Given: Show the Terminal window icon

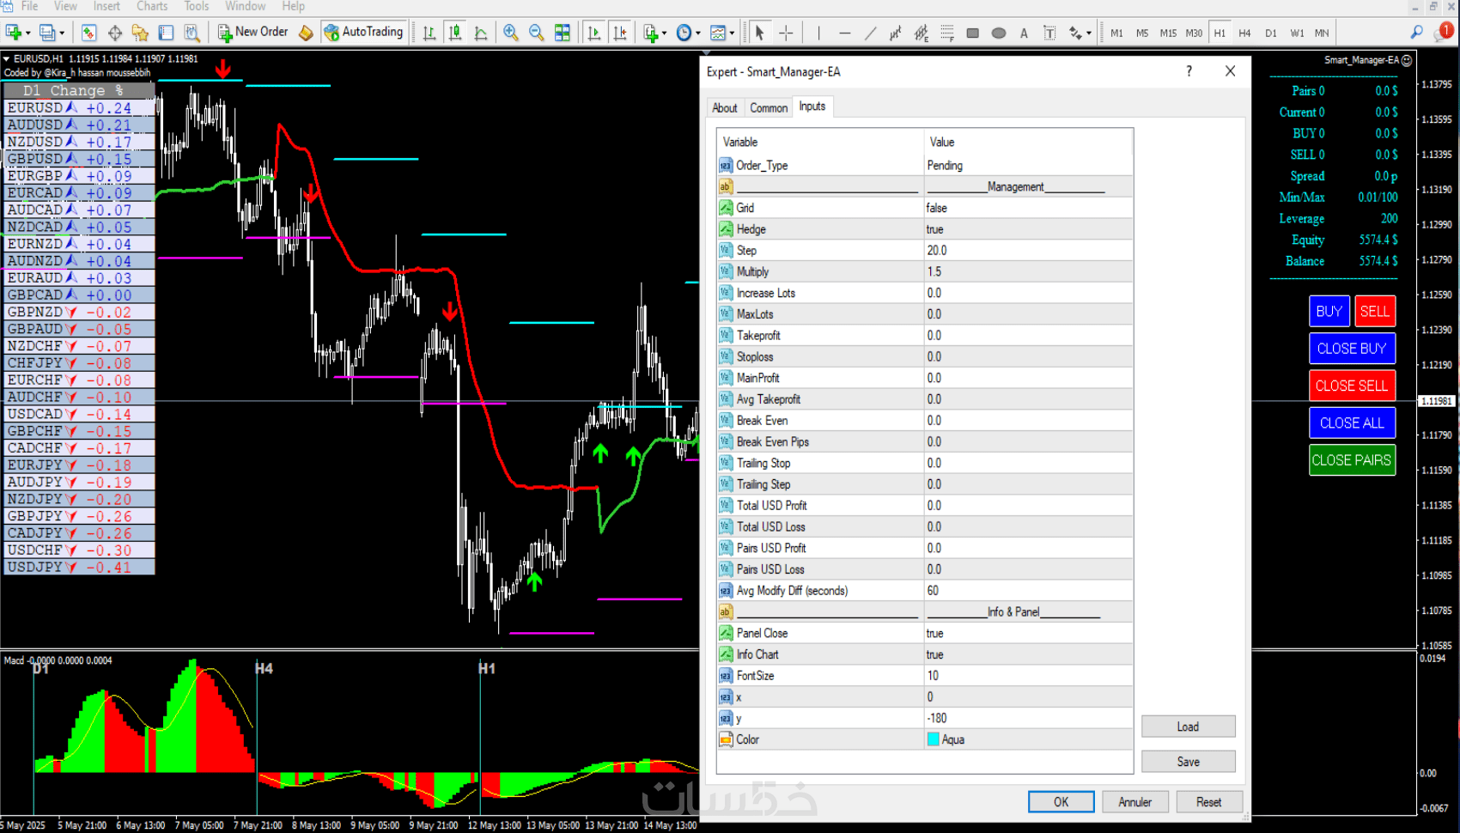Looking at the screenshot, I should tap(166, 33).
